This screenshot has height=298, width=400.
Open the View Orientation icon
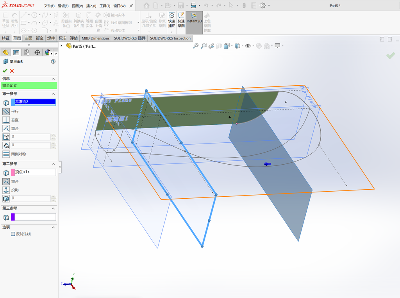[227, 46]
